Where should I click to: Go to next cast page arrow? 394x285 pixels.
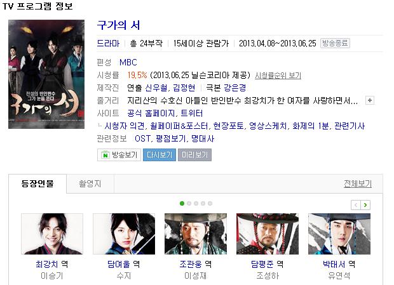(x=365, y=205)
